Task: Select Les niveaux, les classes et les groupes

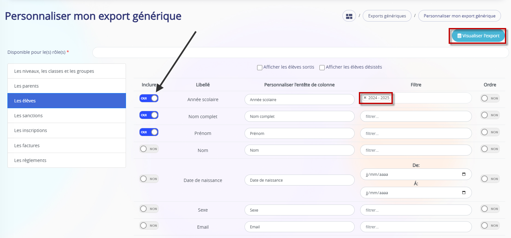Action: 67,71
